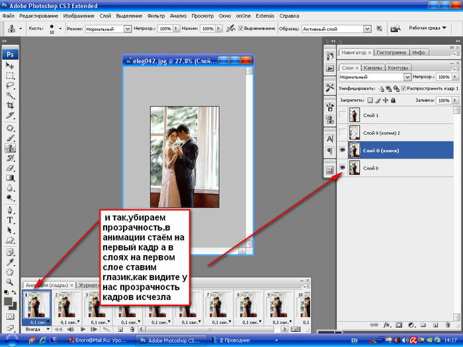Screen dimensions: 463x347
Task: Select the Brush tool
Action: [10, 137]
